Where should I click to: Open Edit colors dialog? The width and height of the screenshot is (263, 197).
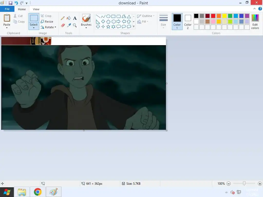pyautogui.click(x=255, y=22)
